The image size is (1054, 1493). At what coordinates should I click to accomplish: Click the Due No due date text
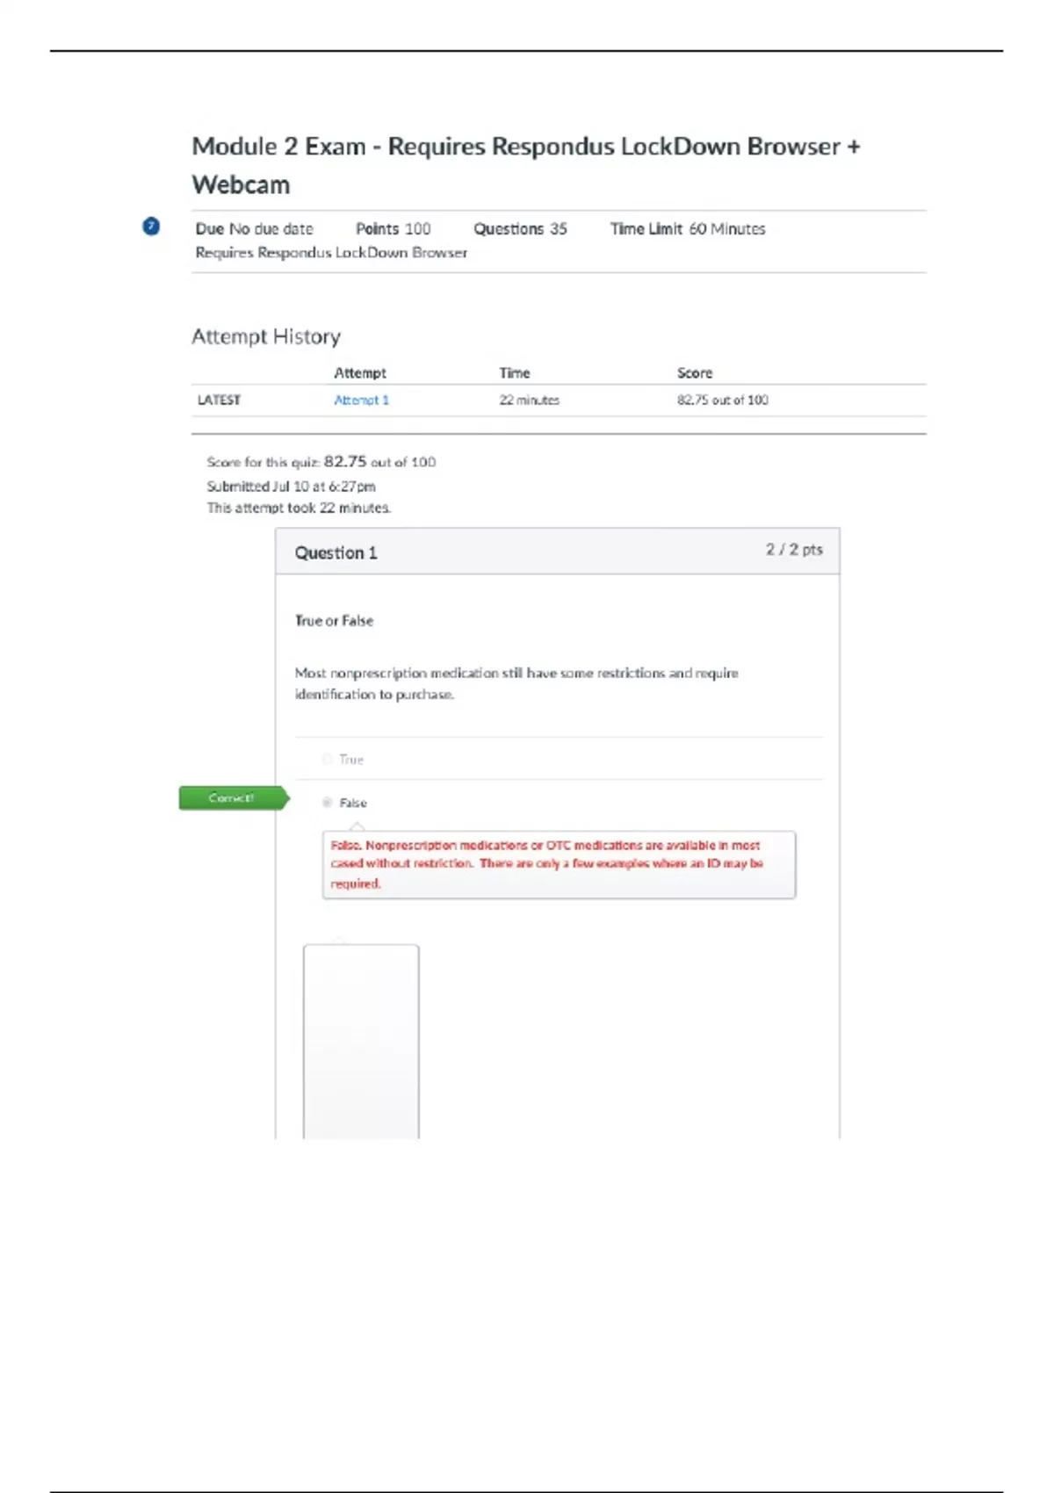254,229
